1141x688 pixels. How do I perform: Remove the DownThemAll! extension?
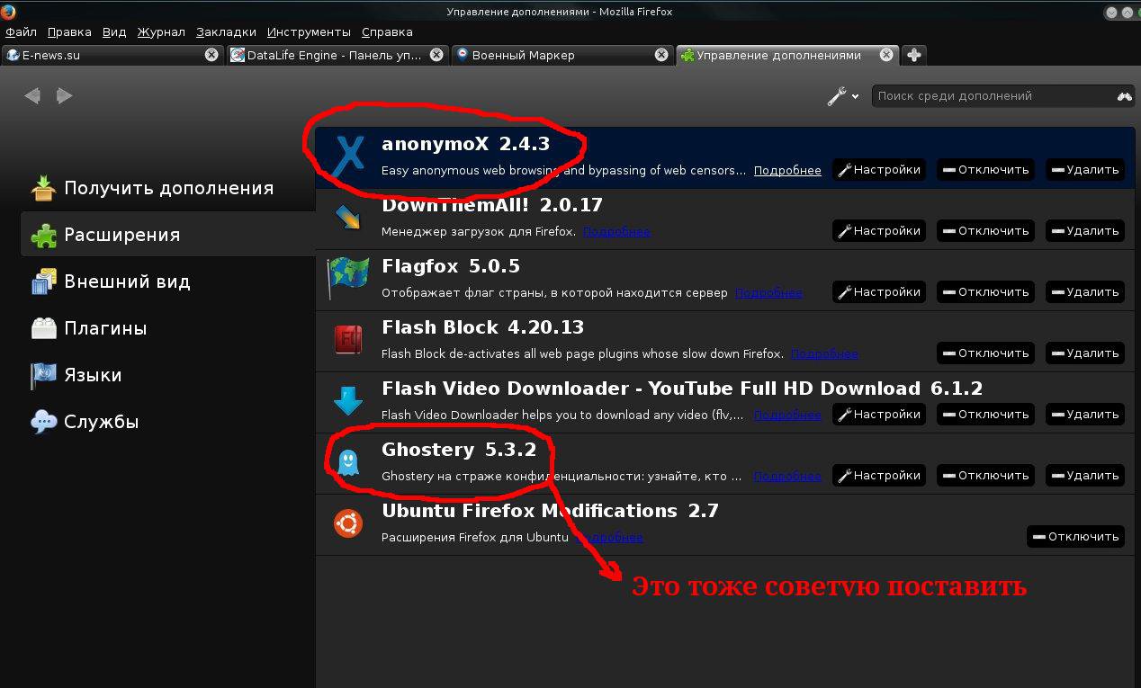[1084, 231]
